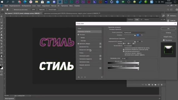Click trash icon in Layers panel
Viewport: 178px width, 100px height.
(162, 85)
